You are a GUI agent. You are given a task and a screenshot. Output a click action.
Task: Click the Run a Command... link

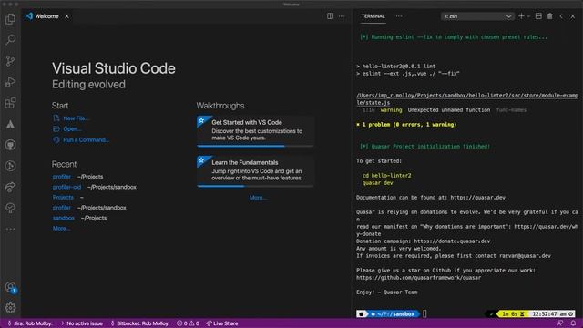[x=86, y=139]
